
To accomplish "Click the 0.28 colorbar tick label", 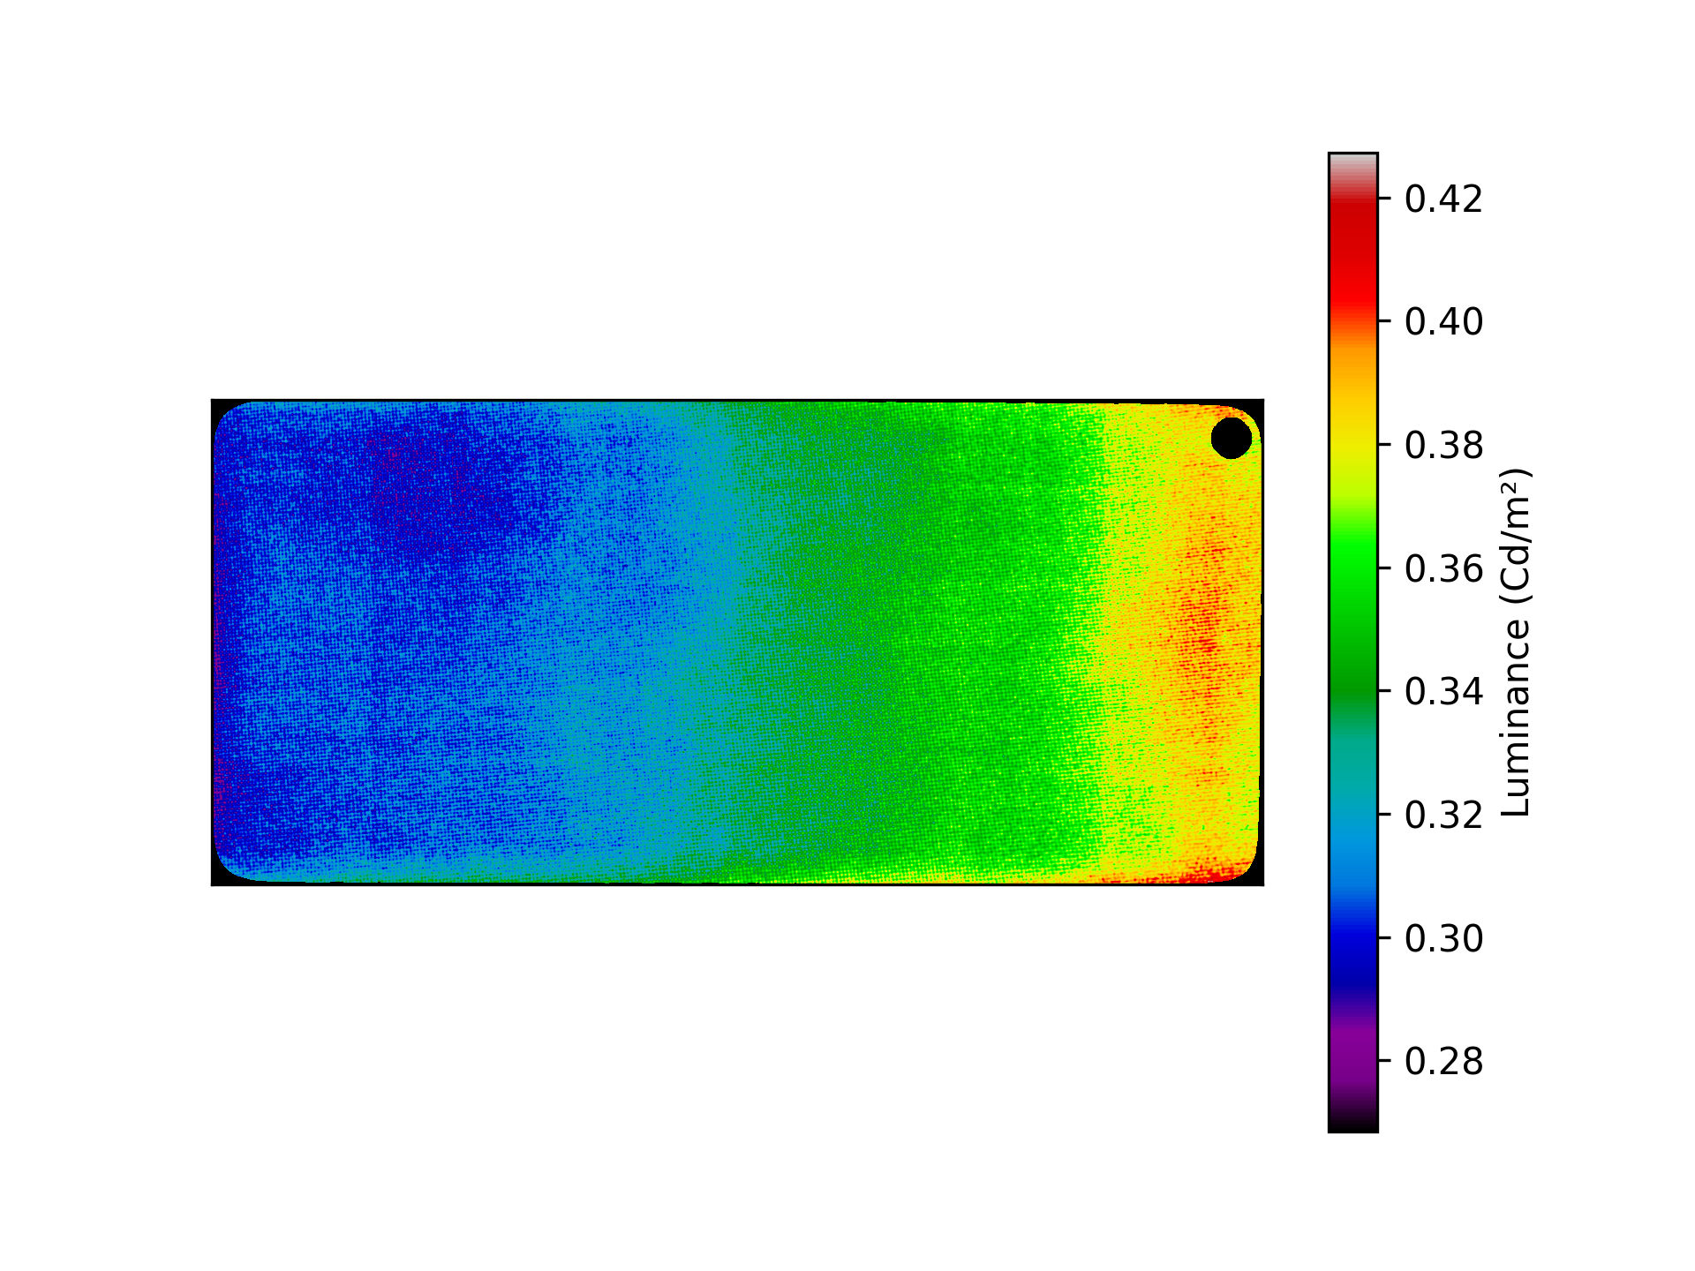I will (x=1443, y=1061).
